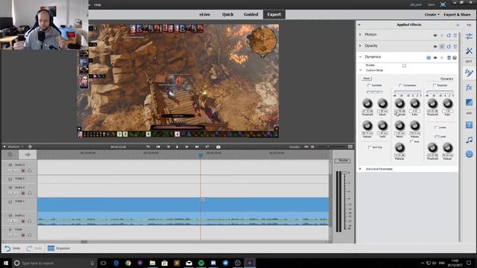Open the Help menu
Screen dimensions: 477x268
click(x=98, y=5)
